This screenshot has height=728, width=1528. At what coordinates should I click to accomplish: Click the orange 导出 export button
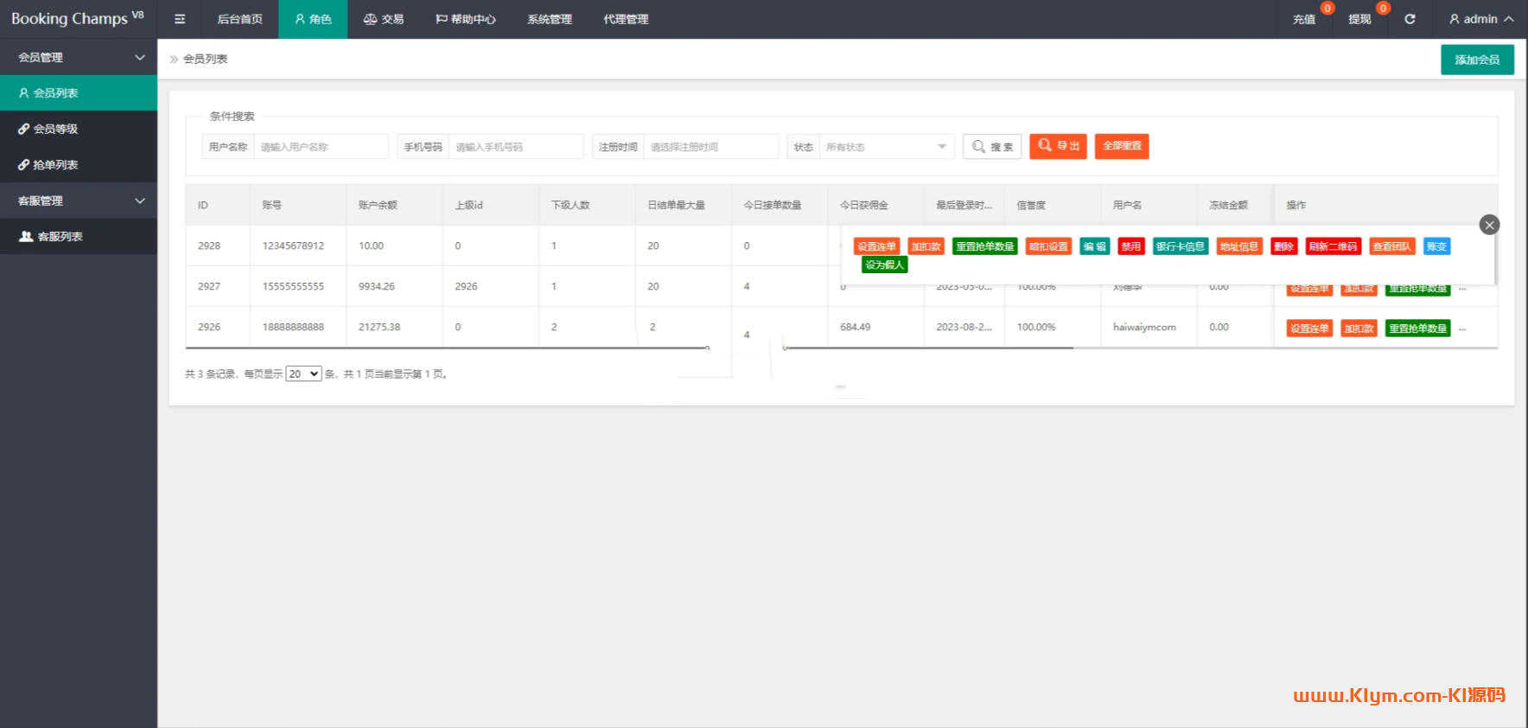[1058, 146]
